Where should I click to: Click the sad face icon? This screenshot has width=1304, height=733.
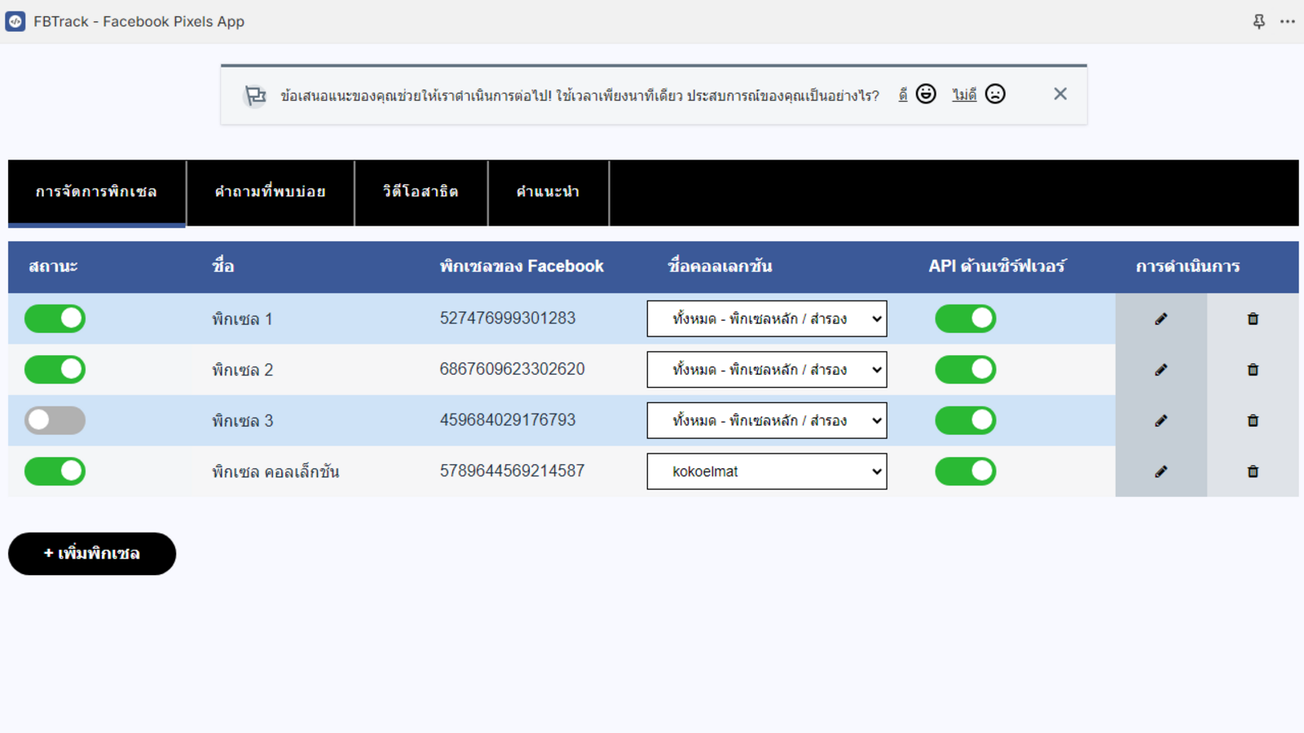(995, 94)
